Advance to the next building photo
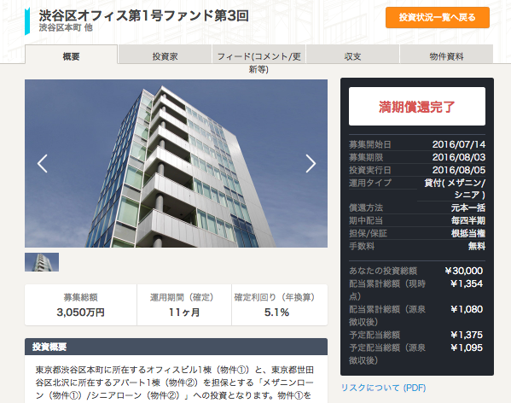Screen dimensions: 511x403 311,163
